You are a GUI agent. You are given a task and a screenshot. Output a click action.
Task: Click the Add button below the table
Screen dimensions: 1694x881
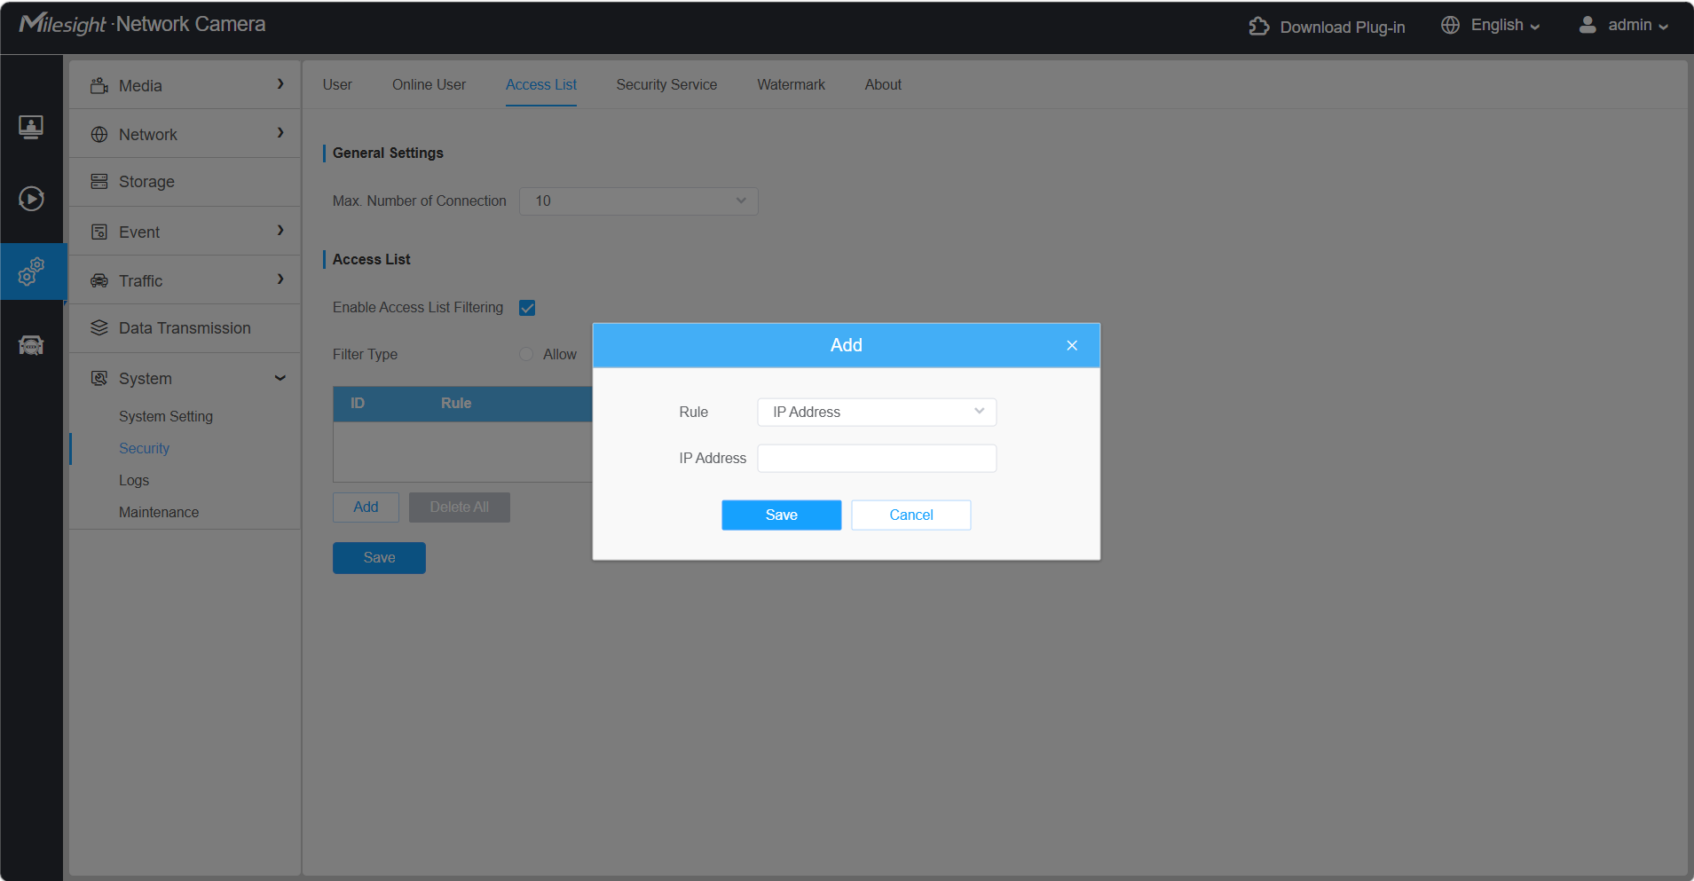click(366, 507)
